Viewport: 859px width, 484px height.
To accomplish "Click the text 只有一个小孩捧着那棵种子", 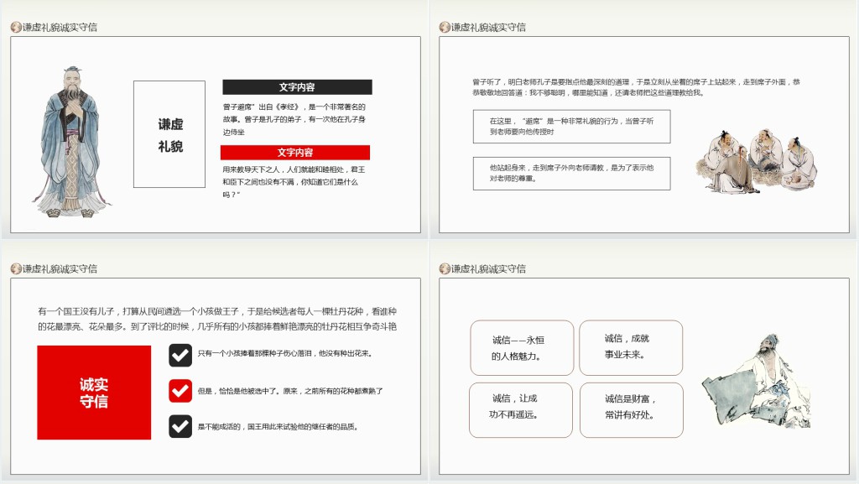I will tap(285, 353).
